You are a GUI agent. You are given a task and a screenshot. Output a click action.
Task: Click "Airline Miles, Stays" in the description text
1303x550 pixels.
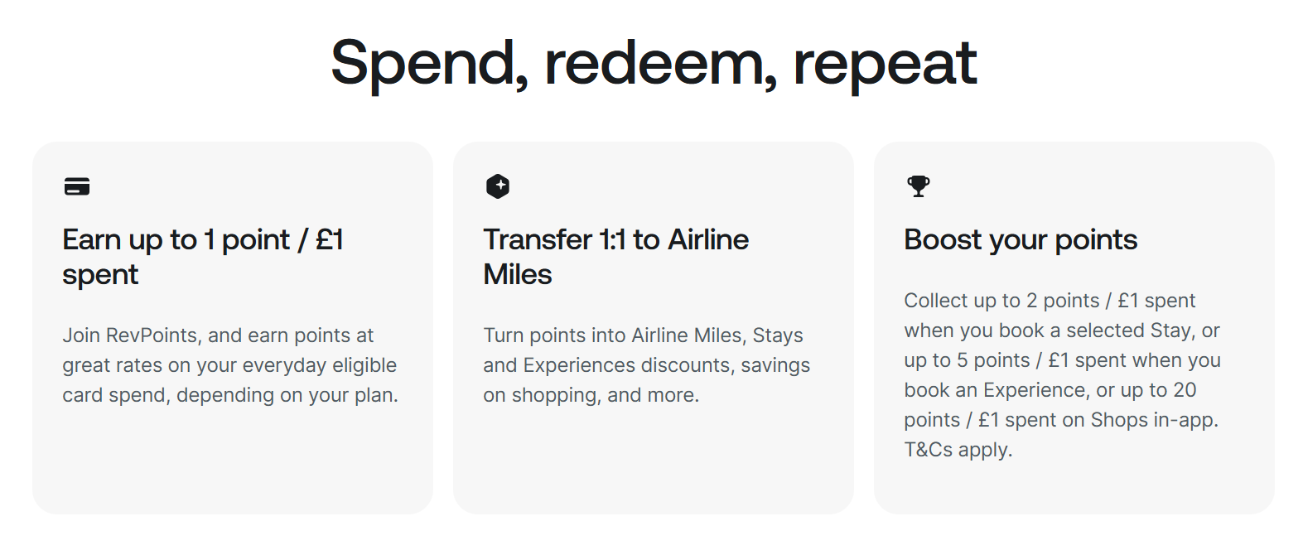click(x=717, y=335)
